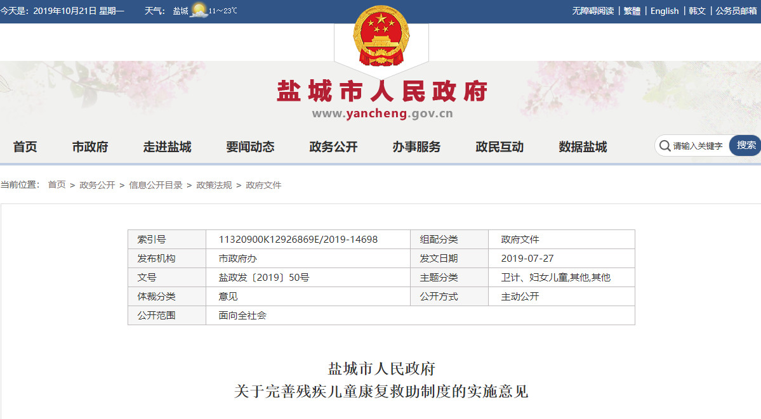761x419 pixels.
Task: Click the weather cloud icon
Action: click(199, 11)
